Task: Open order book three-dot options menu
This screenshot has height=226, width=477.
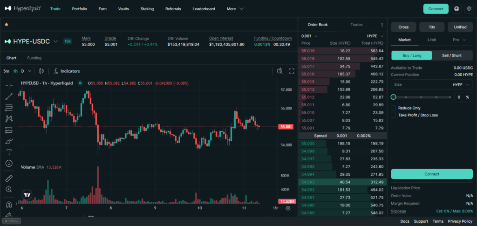Action: [382, 25]
